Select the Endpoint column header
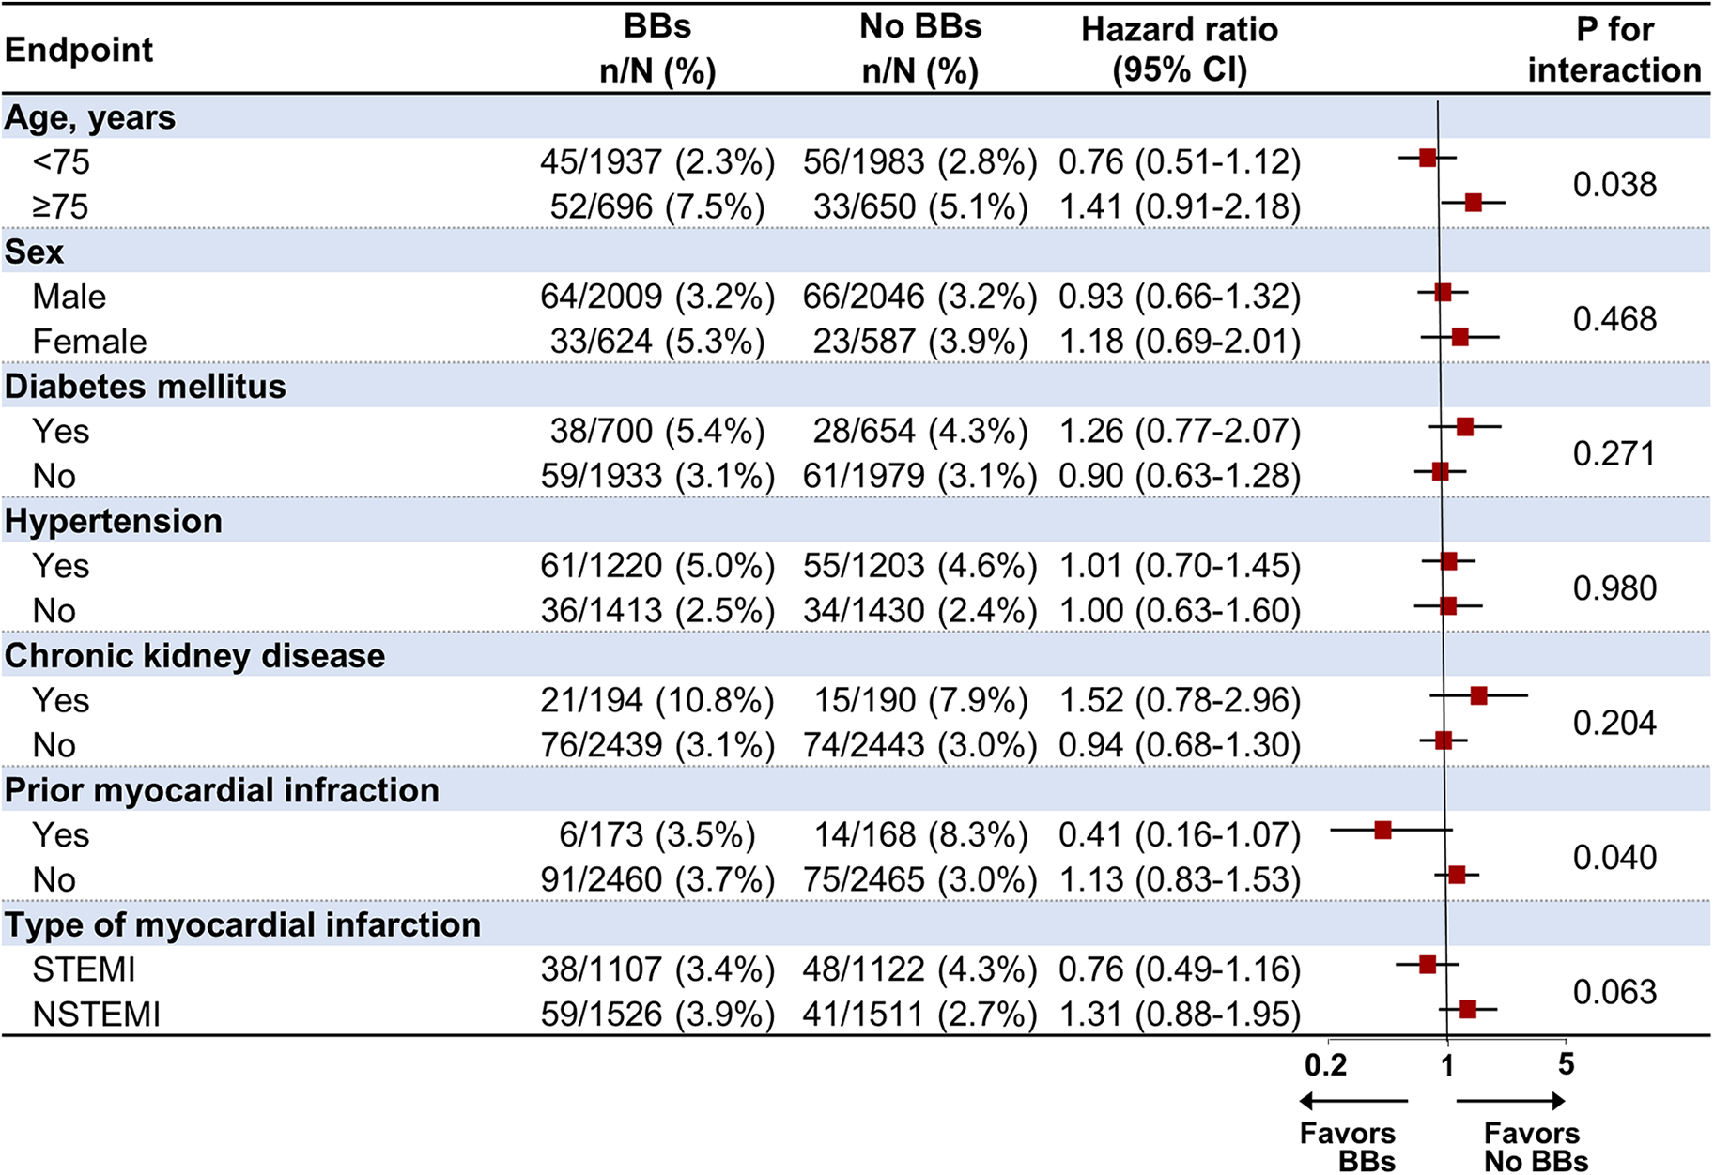Viewport: 1714px width, 1175px height. [79, 49]
